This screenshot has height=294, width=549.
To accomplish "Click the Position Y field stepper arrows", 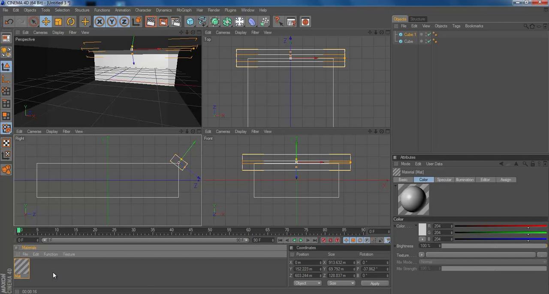I will point(320,269).
